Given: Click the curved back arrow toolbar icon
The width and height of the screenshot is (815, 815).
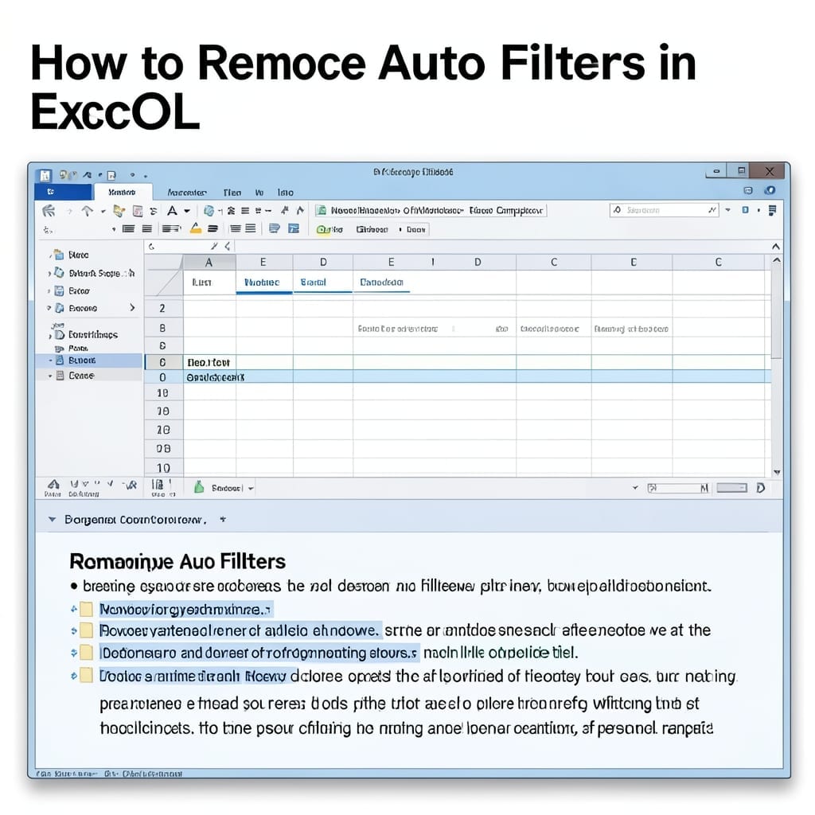Looking at the screenshot, I should [x=49, y=210].
